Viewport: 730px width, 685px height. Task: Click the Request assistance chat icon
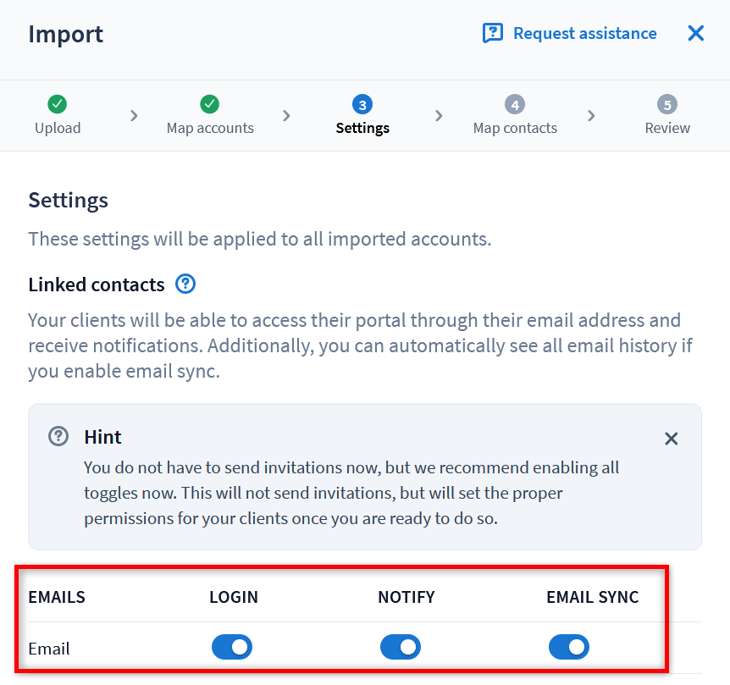492,33
